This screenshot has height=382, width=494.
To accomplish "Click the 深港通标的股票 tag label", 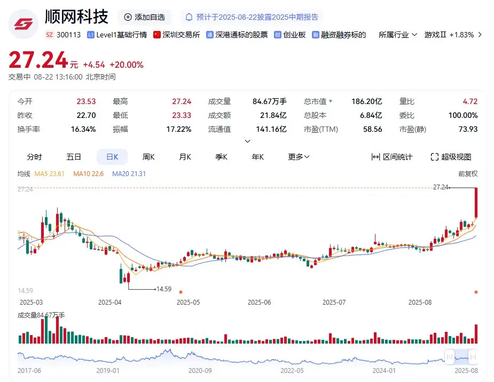I will pos(241,35).
